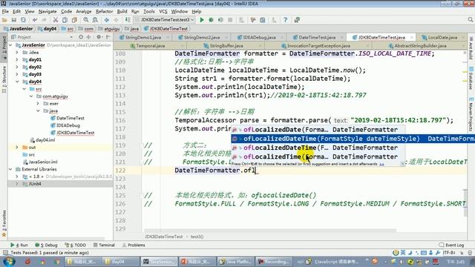Expand the day02 module
The image size is (475, 267).
(x=17, y=67)
